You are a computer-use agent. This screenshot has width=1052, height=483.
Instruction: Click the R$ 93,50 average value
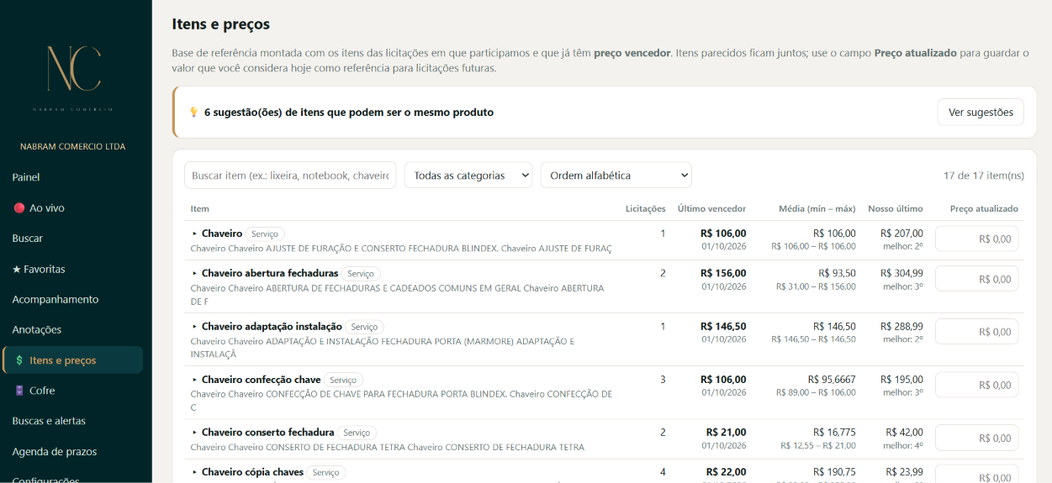pos(837,273)
